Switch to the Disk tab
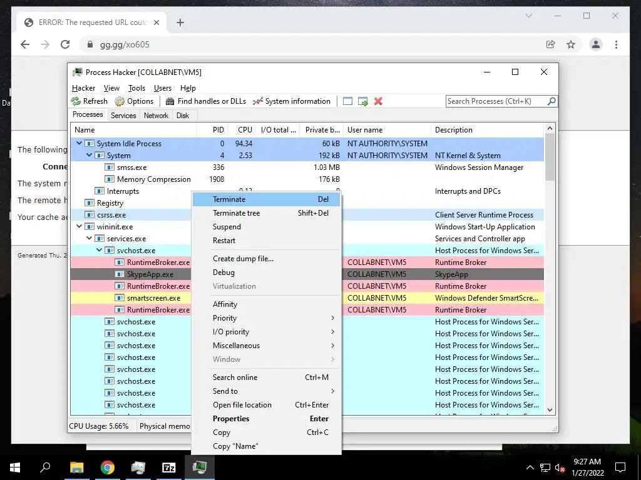Viewport: 641px width, 480px height. coord(183,116)
